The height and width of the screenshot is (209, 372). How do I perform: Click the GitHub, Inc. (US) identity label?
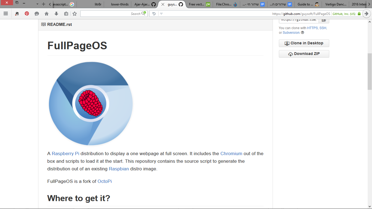click(344, 14)
